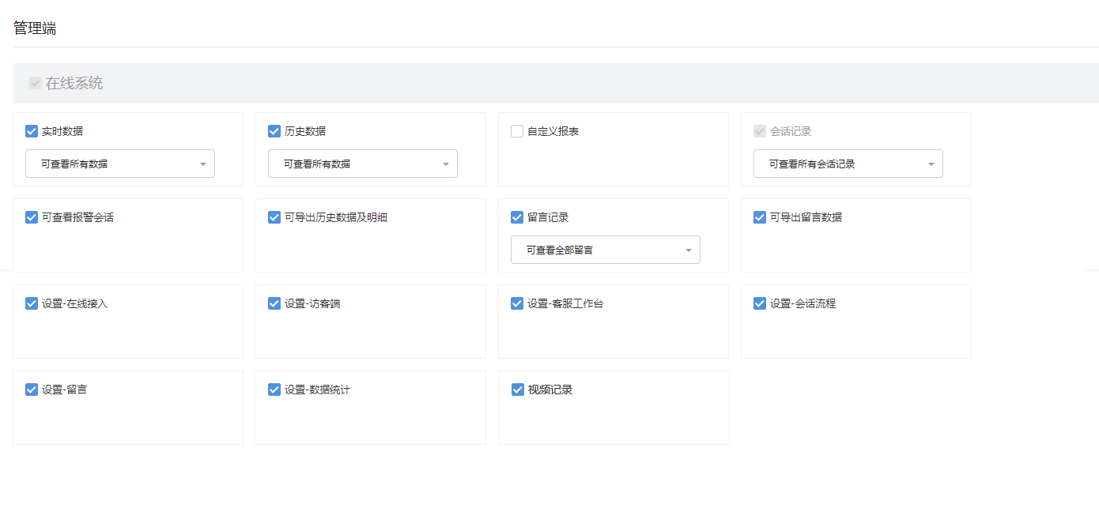Open the 可查看全部留言 dropdown

[x=606, y=250]
